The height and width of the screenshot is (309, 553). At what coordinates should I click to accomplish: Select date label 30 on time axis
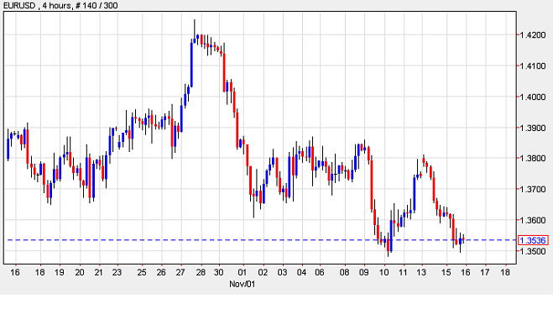[x=219, y=272]
